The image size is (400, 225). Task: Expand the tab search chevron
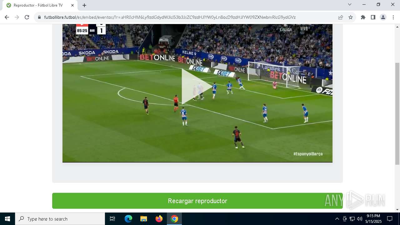pos(350,4)
